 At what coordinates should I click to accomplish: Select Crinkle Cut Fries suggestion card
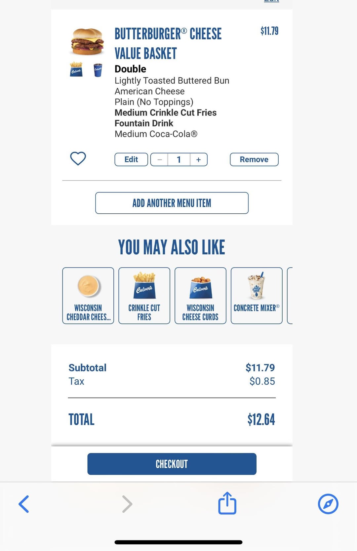pyautogui.click(x=144, y=296)
